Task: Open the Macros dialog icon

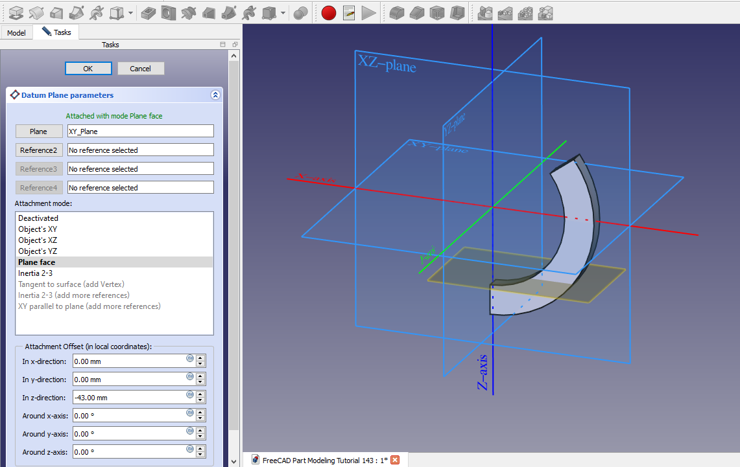Action: 349,12
